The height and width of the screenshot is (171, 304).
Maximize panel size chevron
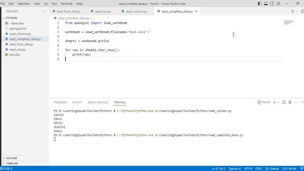point(302,102)
